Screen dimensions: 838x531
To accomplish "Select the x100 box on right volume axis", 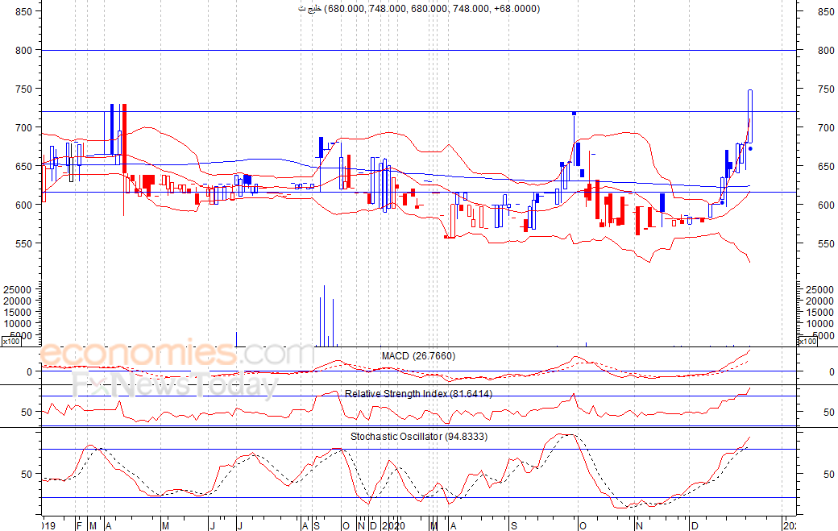I will pos(807,342).
